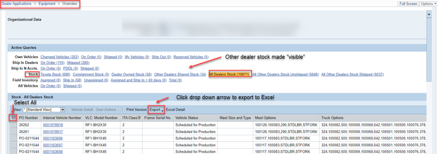This screenshot has width=438, height=154.
Task: Open Field Inventory Total (0) query
Action: [x=175, y=80]
